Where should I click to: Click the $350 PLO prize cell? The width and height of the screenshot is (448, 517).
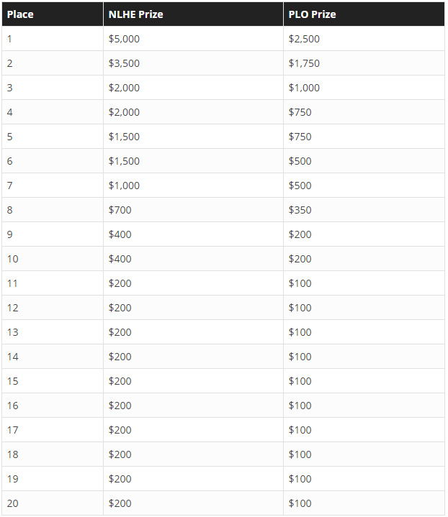300,210
